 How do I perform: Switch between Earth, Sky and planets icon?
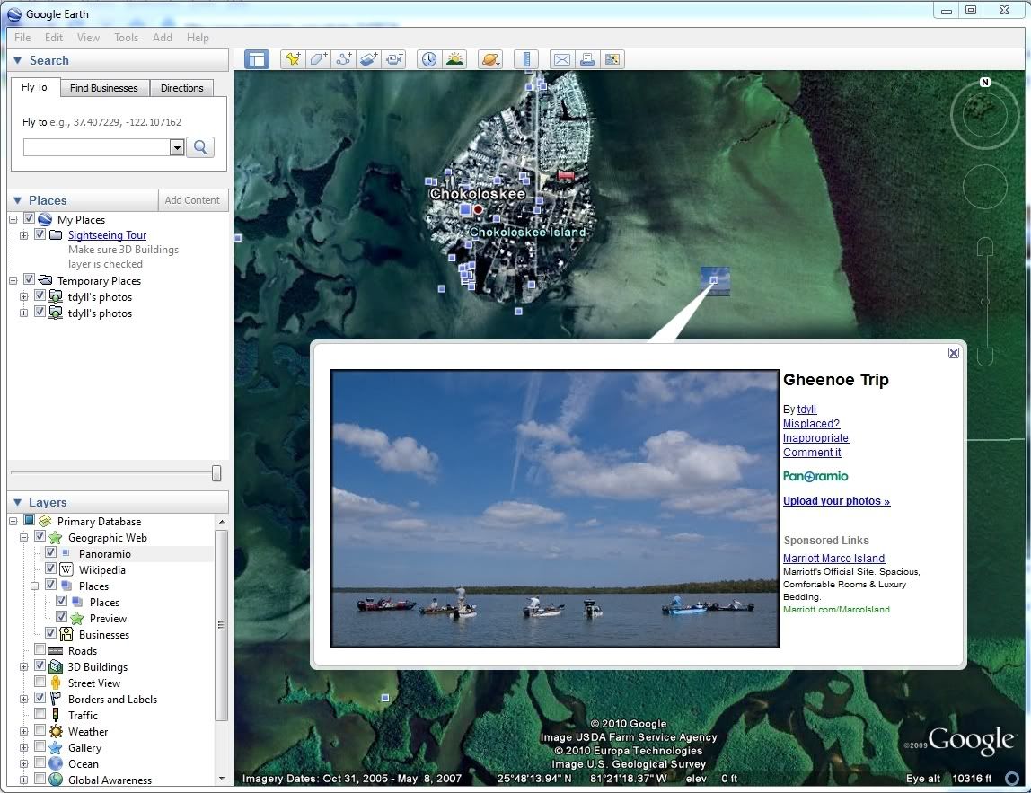coord(489,59)
